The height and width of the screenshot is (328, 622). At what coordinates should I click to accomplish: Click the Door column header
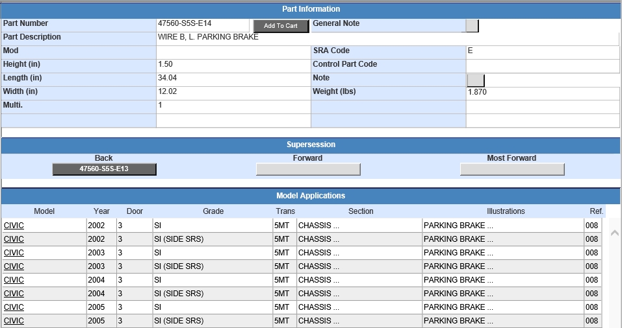pos(135,211)
